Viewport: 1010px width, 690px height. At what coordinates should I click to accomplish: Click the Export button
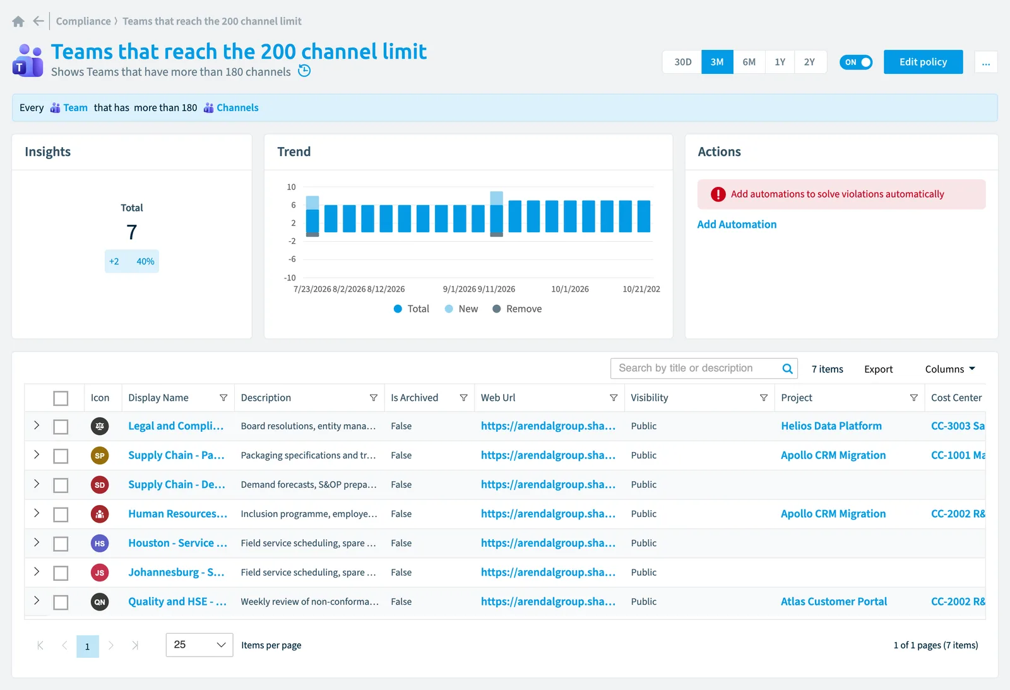pos(878,369)
